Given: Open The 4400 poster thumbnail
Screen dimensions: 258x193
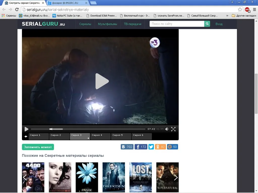Looking at the screenshot, I should [33, 177].
